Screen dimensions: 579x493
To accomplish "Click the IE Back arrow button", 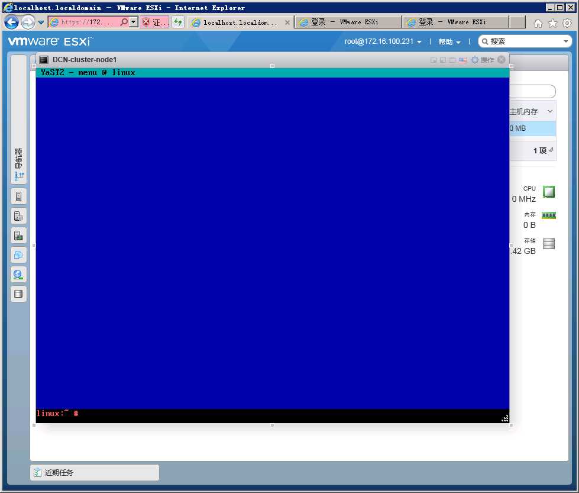I will coord(11,22).
